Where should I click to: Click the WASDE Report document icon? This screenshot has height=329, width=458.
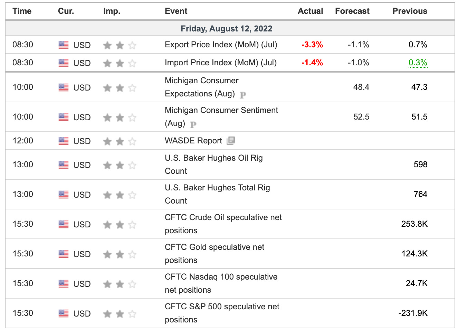(x=231, y=141)
